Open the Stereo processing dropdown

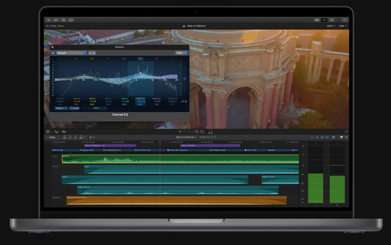click(x=99, y=108)
